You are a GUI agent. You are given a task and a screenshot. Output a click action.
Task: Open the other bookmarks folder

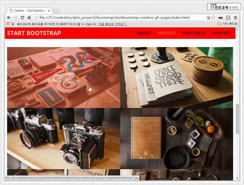coord(227,24)
